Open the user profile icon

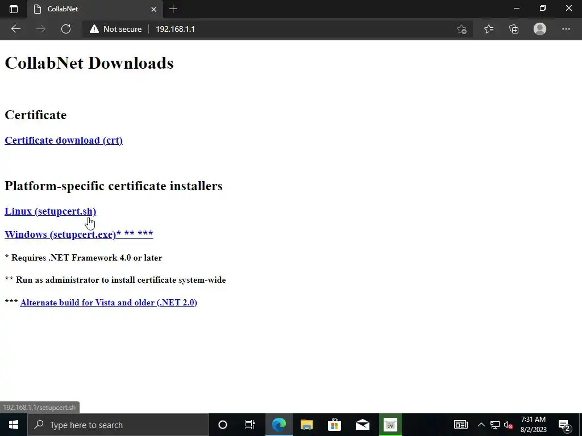pyautogui.click(x=540, y=29)
